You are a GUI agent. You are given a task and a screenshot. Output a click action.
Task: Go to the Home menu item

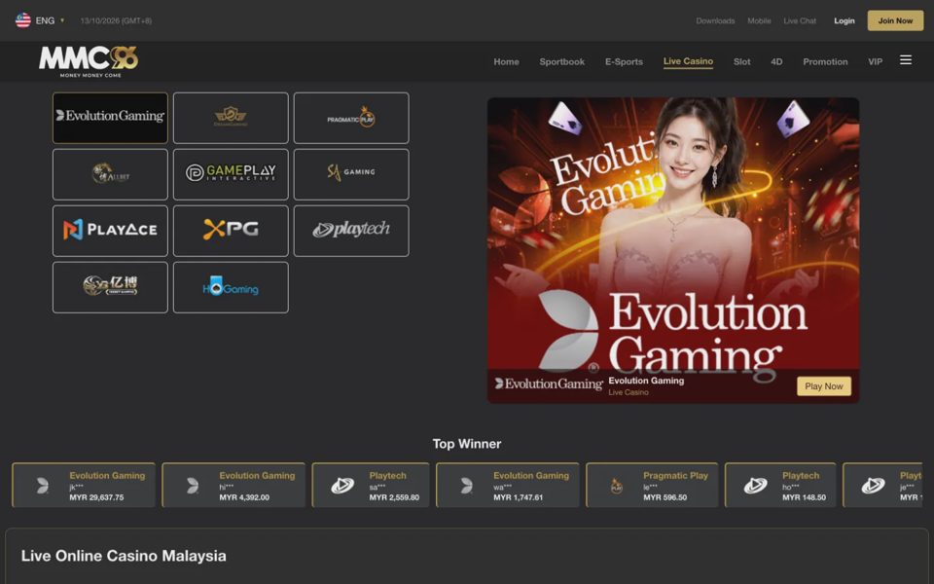click(x=506, y=62)
